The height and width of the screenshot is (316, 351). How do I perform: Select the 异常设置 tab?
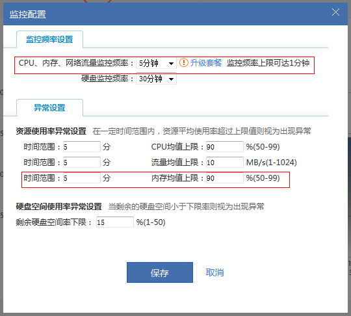point(49,108)
